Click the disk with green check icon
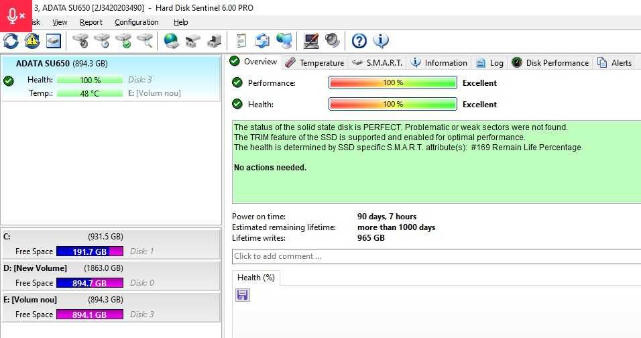 point(123,41)
